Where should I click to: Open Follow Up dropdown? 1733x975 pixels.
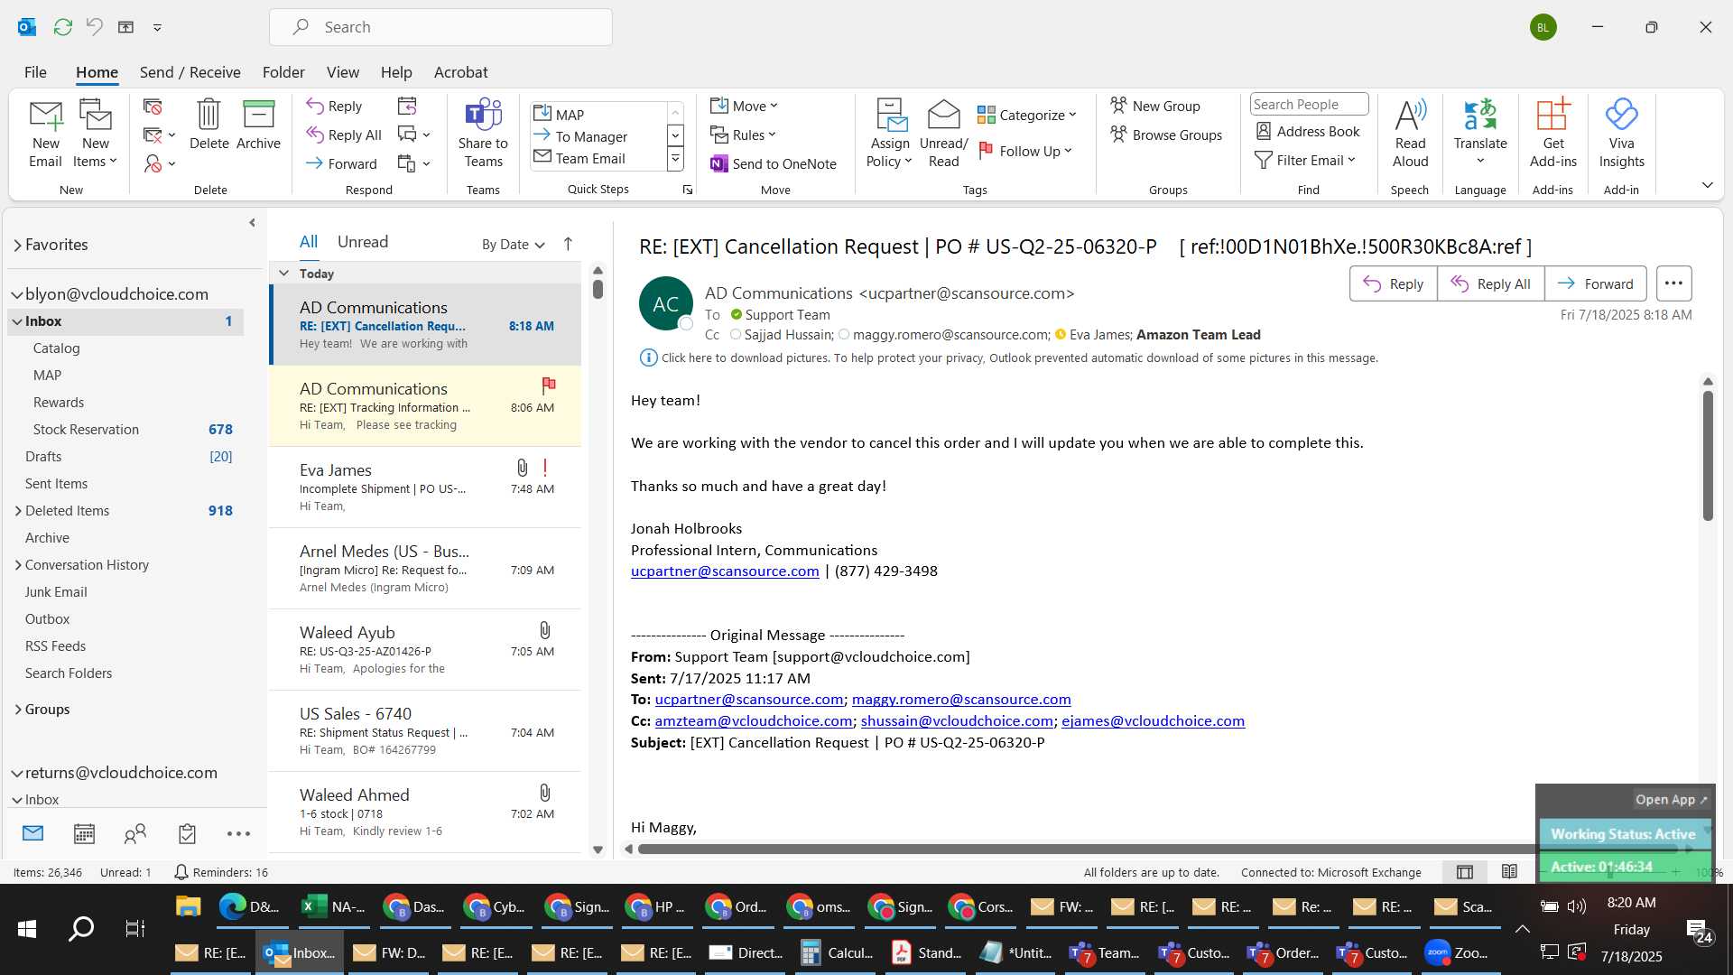click(1024, 151)
